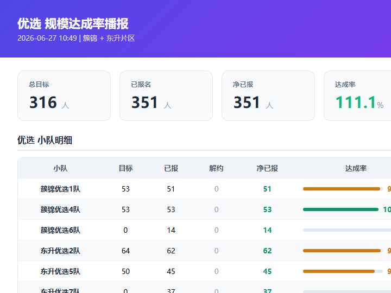Click the 小队 column header
The height and width of the screenshot is (293, 391).
tap(60, 168)
